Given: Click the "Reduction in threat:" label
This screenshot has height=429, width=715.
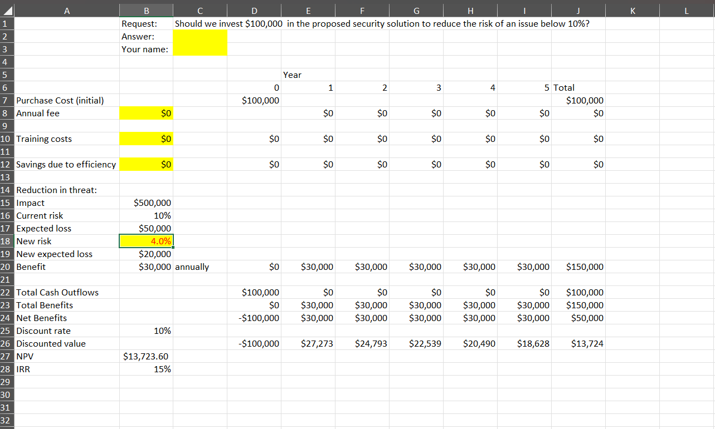Looking at the screenshot, I should tap(56, 190).
